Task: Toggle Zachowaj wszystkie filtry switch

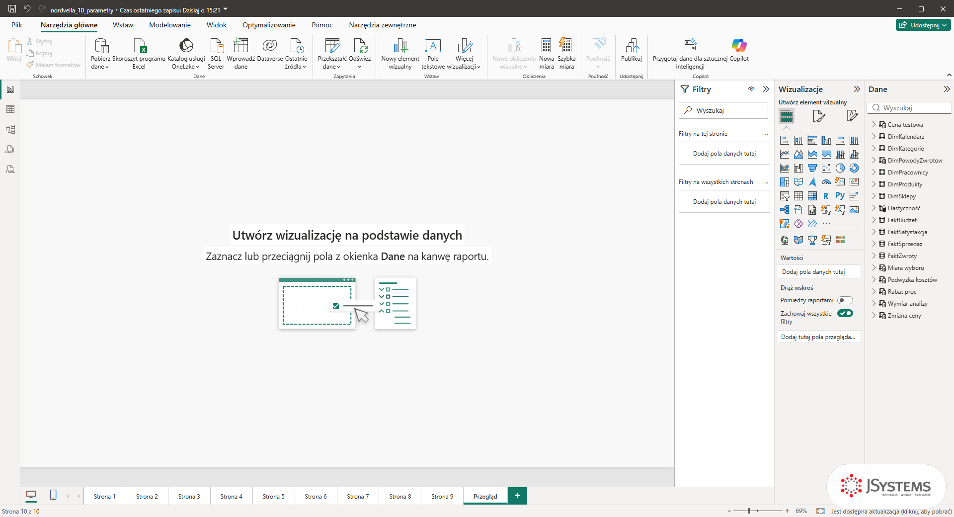Action: click(845, 313)
